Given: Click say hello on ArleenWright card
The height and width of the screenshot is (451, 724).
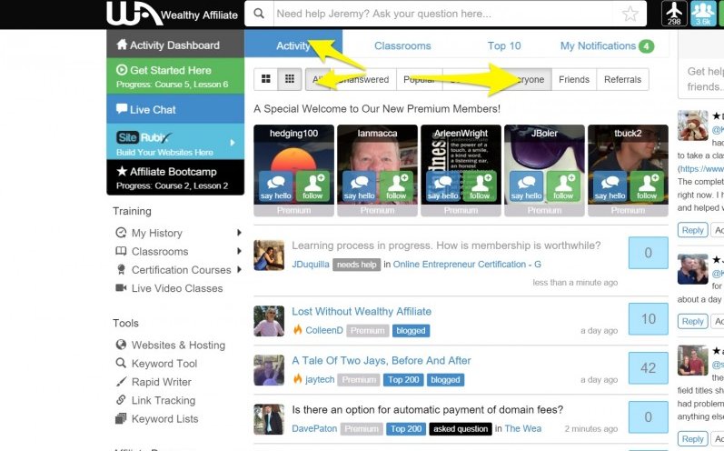Looking at the screenshot, I should [442, 186].
